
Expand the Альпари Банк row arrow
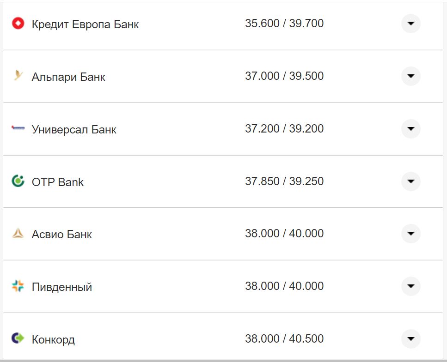[410, 76]
